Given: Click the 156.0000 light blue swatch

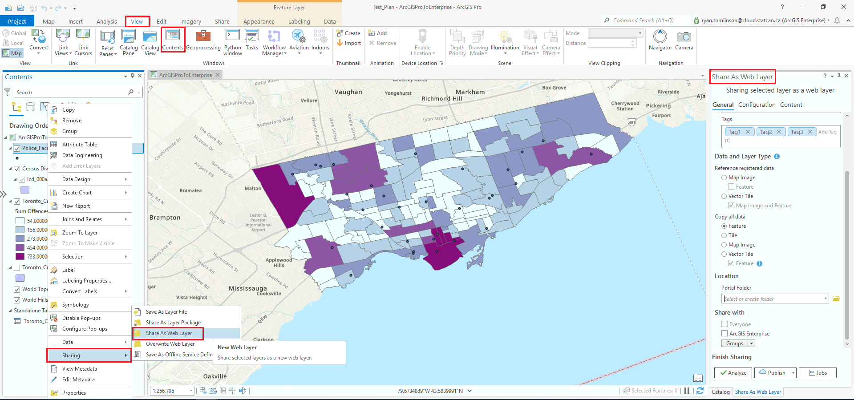Looking at the screenshot, I should (x=20, y=230).
